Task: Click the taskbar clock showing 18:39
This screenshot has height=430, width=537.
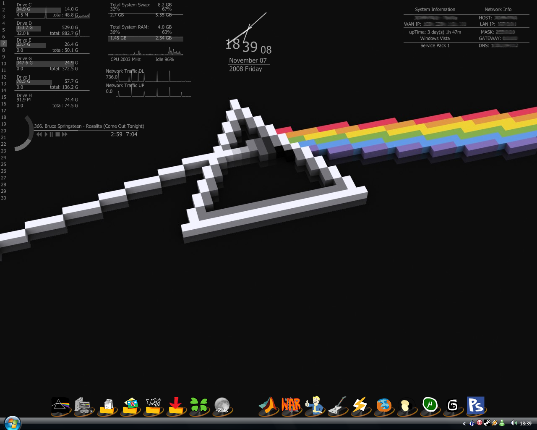Action: click(x=526, y=423)
